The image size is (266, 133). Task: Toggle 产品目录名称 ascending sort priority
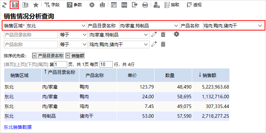(x=48, y=56)
